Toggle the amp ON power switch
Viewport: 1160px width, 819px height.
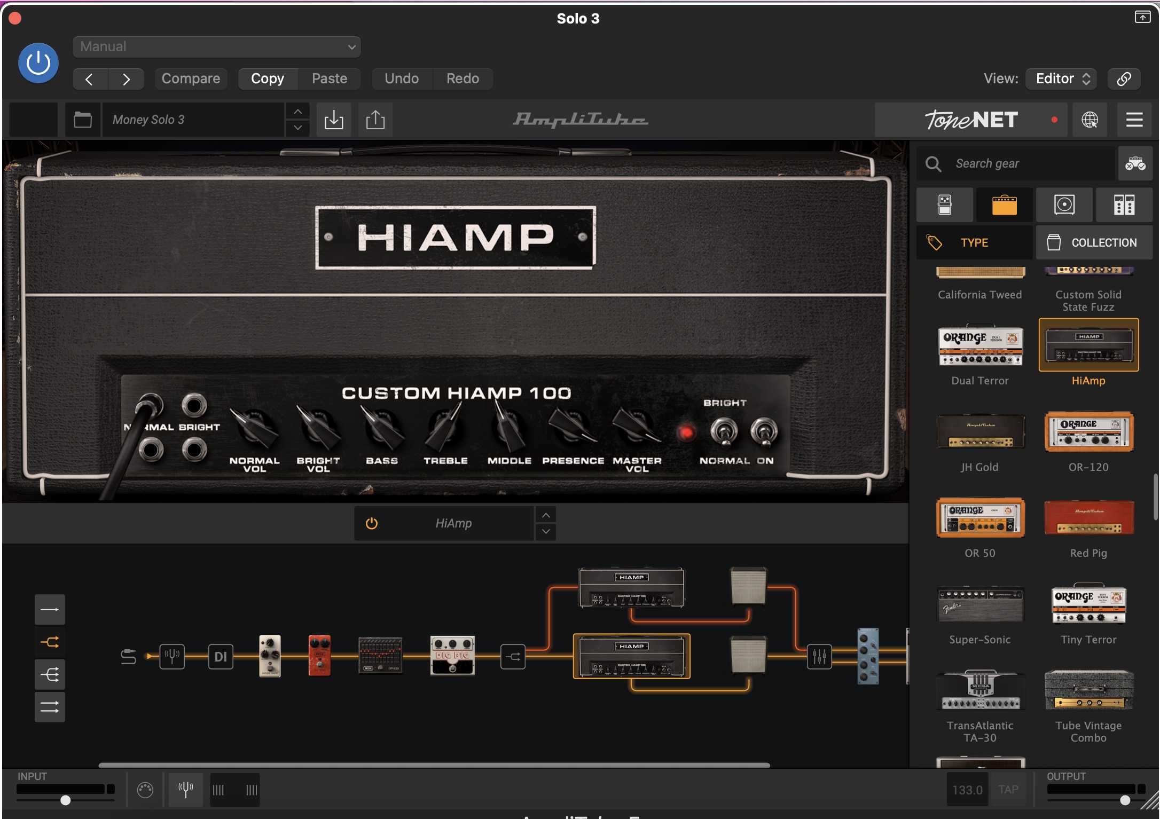(764, 431)
